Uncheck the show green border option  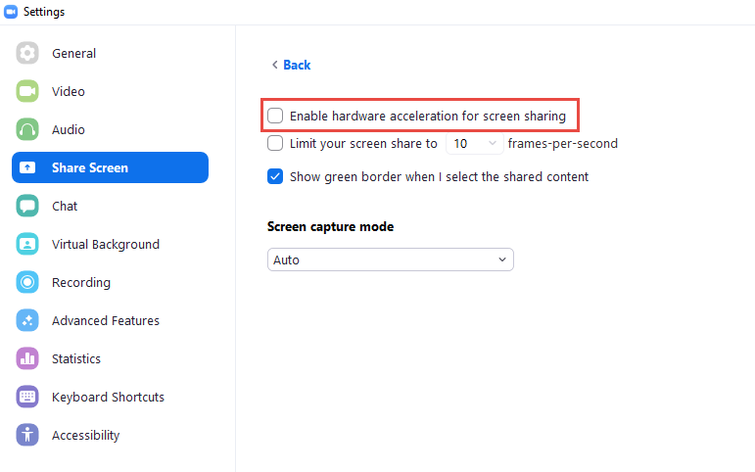coord(276,177)
